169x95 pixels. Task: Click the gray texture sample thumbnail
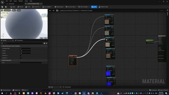click(107, 33)
